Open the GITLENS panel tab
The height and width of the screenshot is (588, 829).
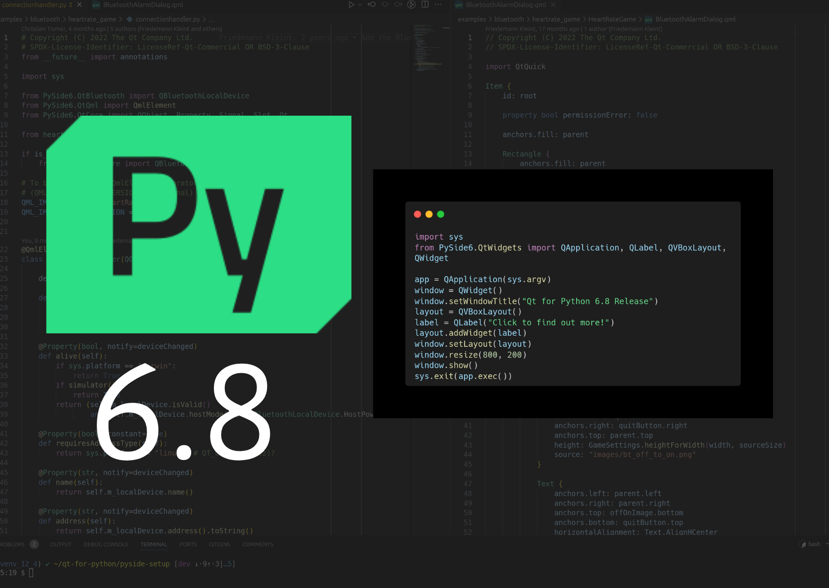220,544
